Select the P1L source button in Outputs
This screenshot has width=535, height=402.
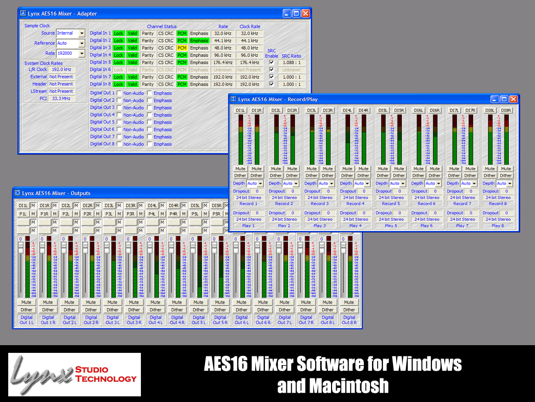(23, 214)
